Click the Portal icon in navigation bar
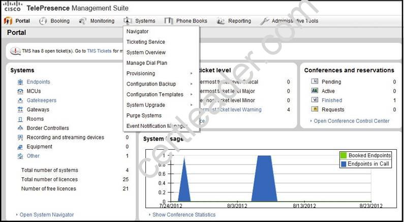Screen dimensions: 404x222 pos(8,21)
